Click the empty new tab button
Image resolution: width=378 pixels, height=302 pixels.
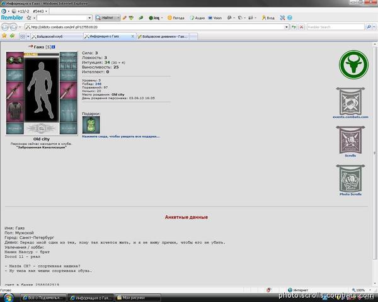point(193,36)
